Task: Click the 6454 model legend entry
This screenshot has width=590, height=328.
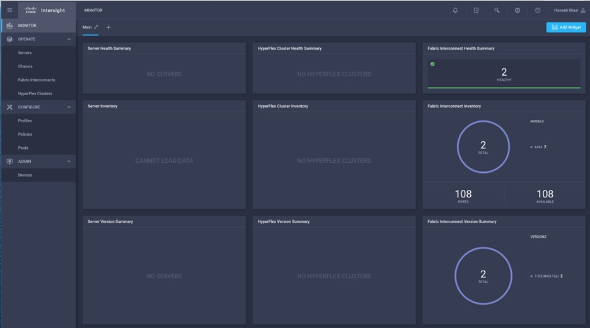Action: tap(538, 147)
